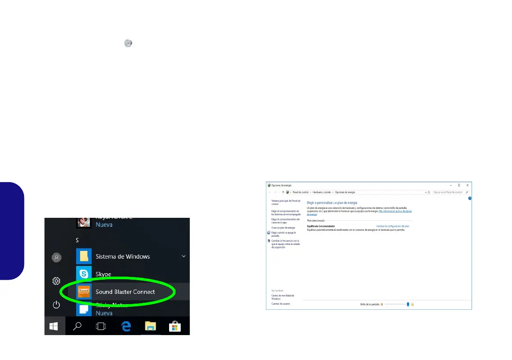This screenshot has height=360, width=512.
Task: Open the taskbar search magnifier
Action: pyautogui.click(x=77, y=326)
